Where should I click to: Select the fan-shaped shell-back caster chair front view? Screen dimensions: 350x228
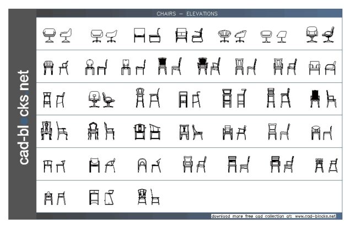tap(224, 36)
